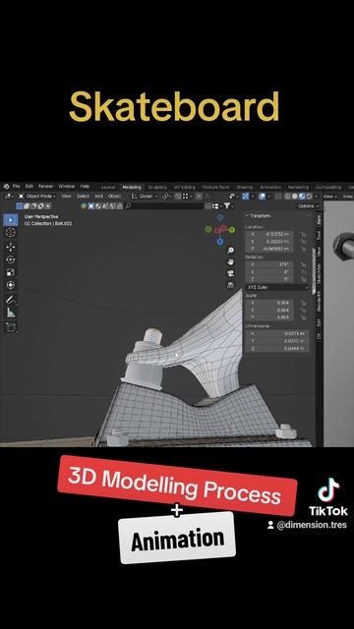This screenshot has height=629, width=354.
Task: Click the pan view hand icon
Action: (x=230, y=262)
